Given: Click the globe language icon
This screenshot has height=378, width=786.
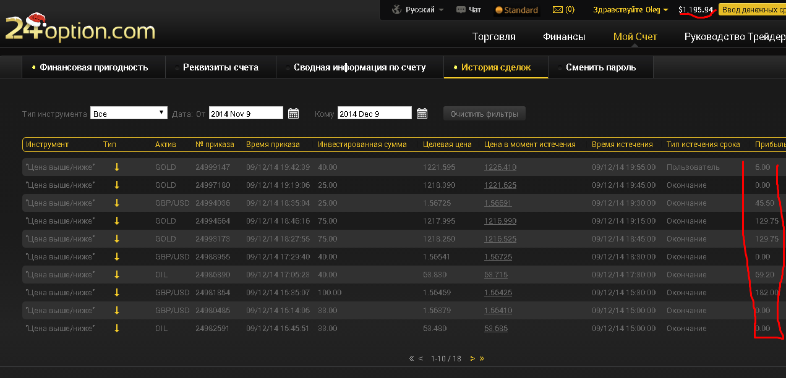Looking at the screenshot, I should [x=397, y=10].
